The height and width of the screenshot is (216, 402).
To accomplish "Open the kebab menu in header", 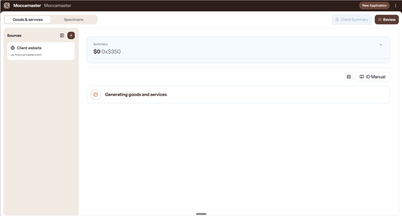I will point(395,5).
